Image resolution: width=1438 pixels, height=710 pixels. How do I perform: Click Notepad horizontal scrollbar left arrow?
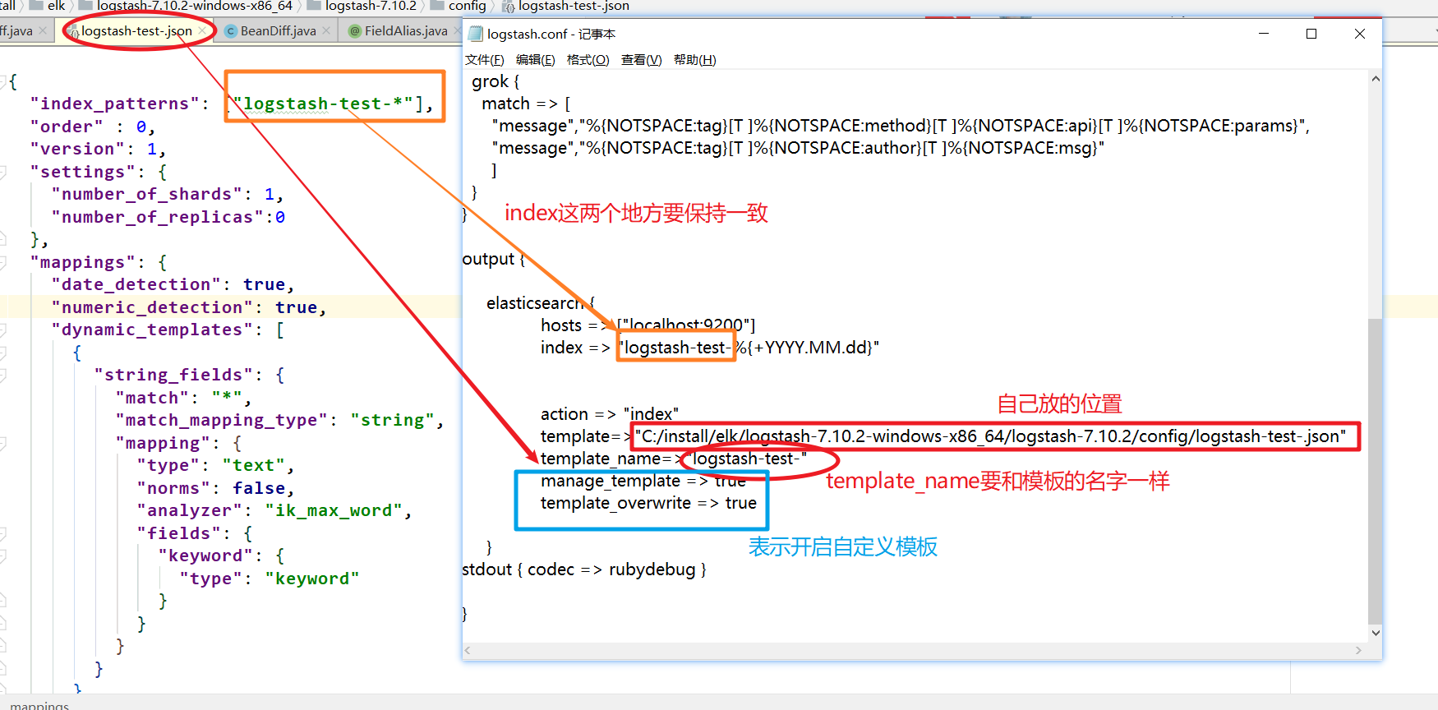tap(468, 650)
